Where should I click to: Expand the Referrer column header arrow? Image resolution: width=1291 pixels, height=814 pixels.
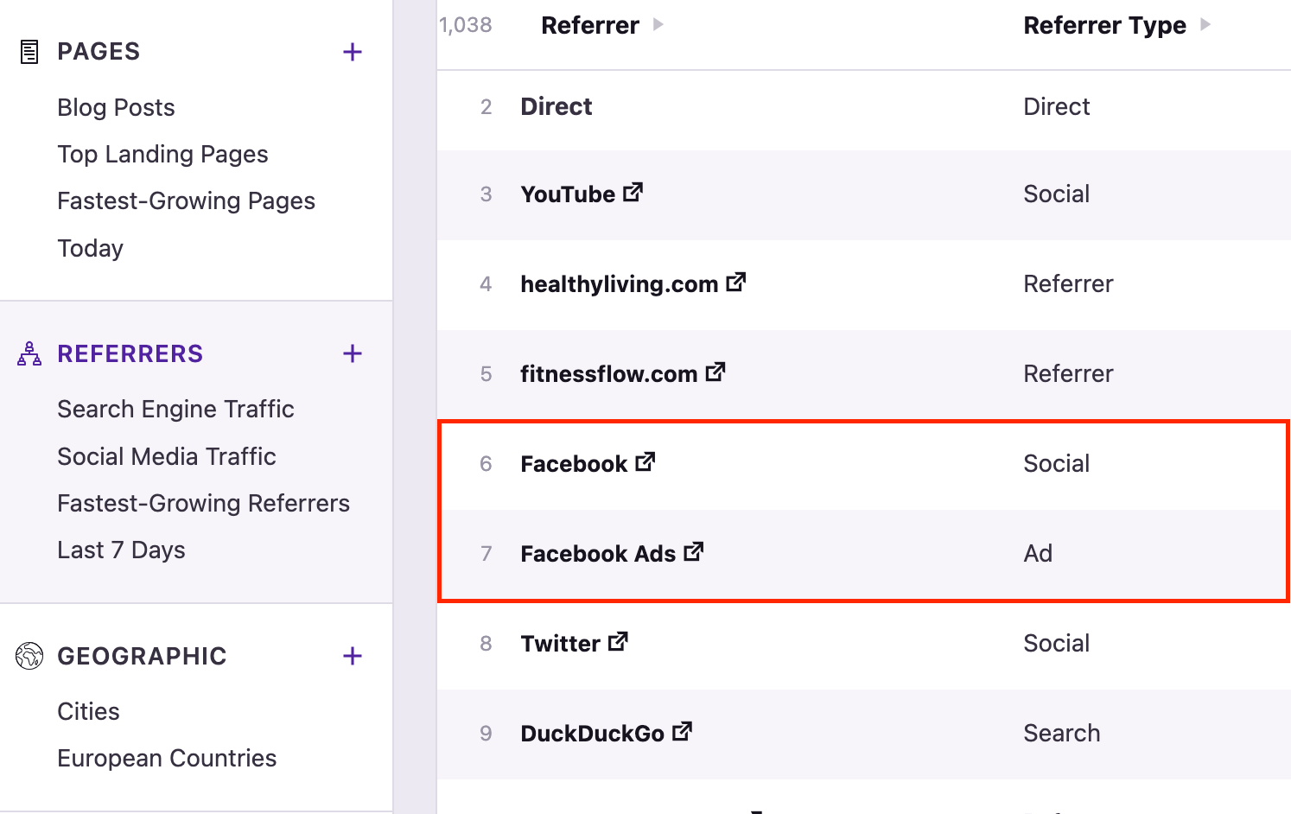tap(658, 25)
